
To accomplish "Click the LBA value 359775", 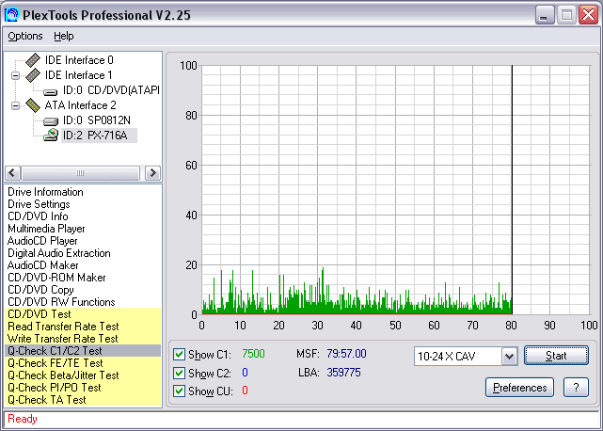I will pyautogui.click(x=343, y=373).
